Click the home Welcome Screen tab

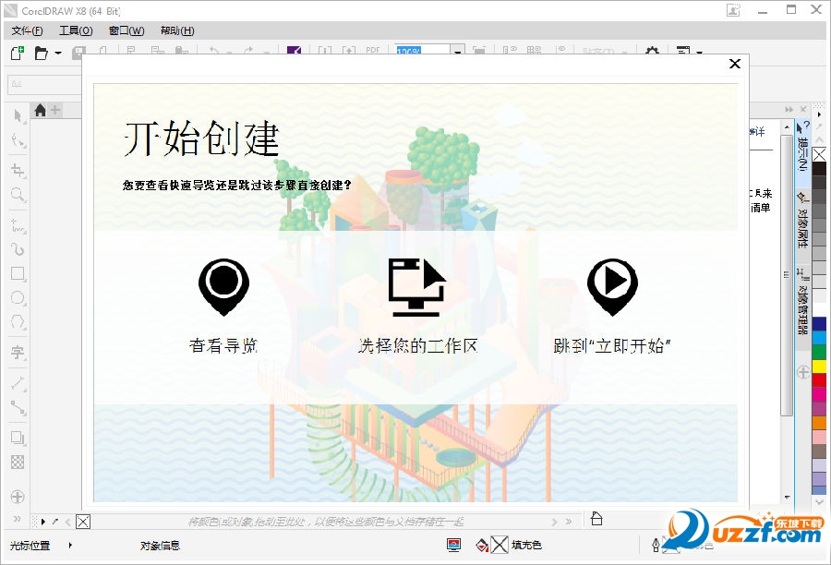click(40, 111)
